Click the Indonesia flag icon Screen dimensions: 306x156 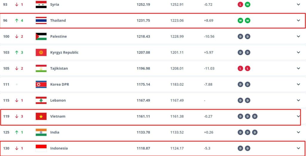coord(41,148)
